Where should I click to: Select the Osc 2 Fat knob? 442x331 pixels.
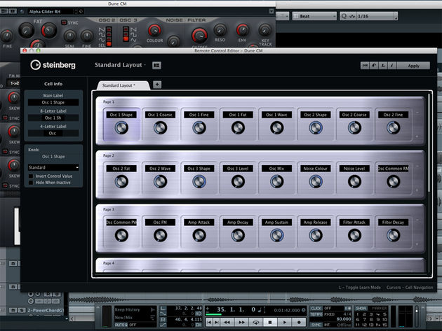click(121, 181)
